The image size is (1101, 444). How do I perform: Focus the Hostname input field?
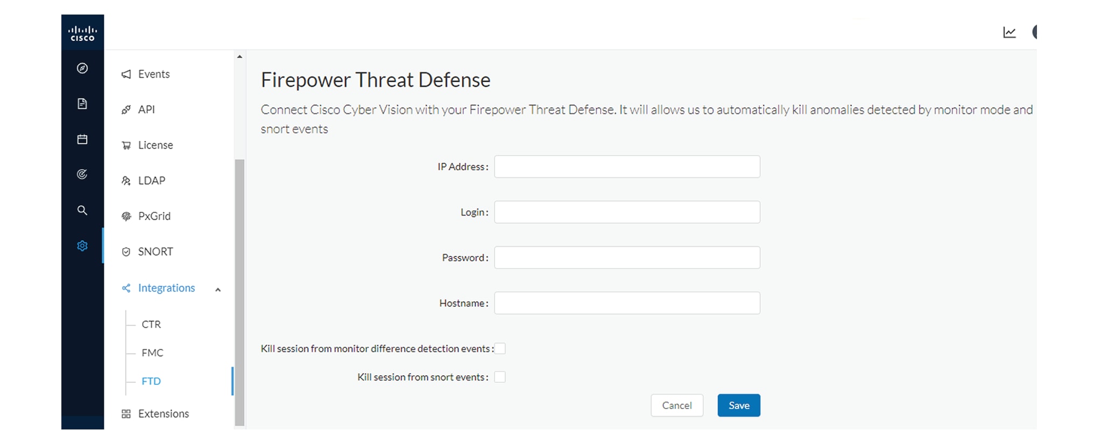[627, 303]
